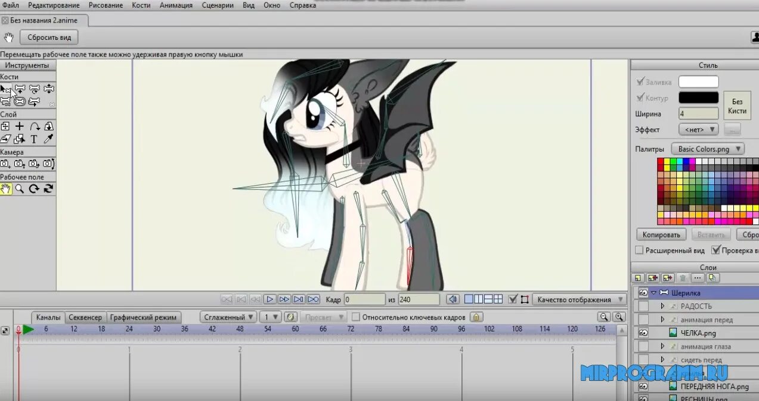Select the Manipulate Bones tool
The image size is (759, 401).
35,102
